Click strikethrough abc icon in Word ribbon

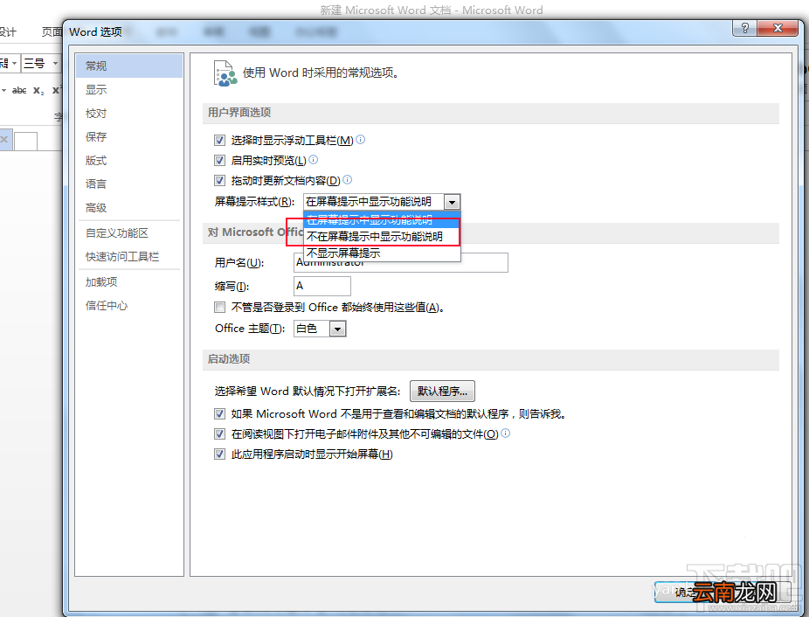click(19, 90)
